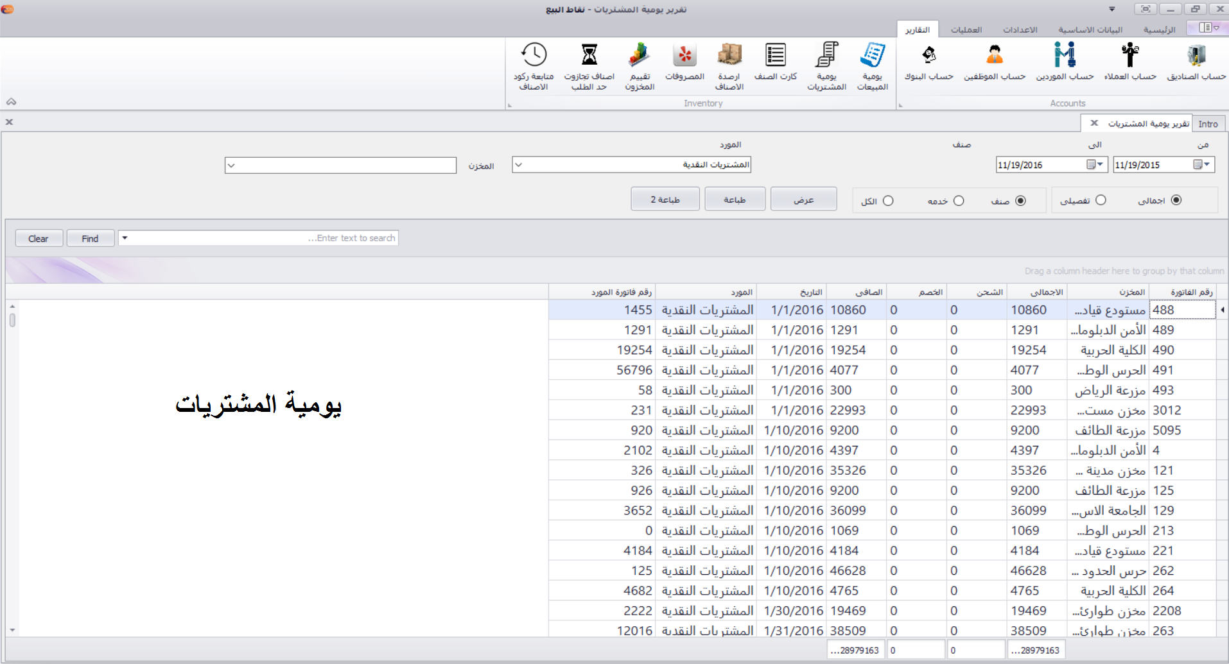
Task: Switch to the العمليات ribbon tab
Action: [x=966, y=30]
